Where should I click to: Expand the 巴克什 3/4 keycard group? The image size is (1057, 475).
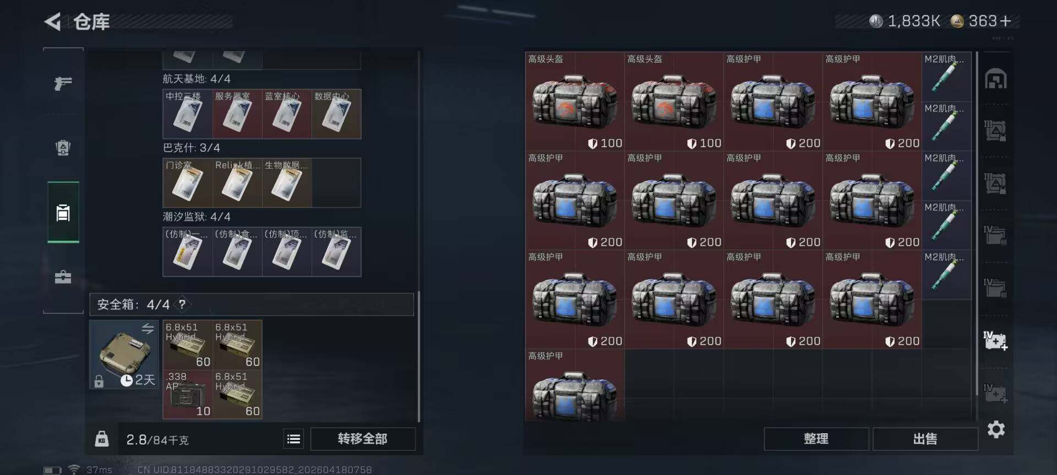191,148
